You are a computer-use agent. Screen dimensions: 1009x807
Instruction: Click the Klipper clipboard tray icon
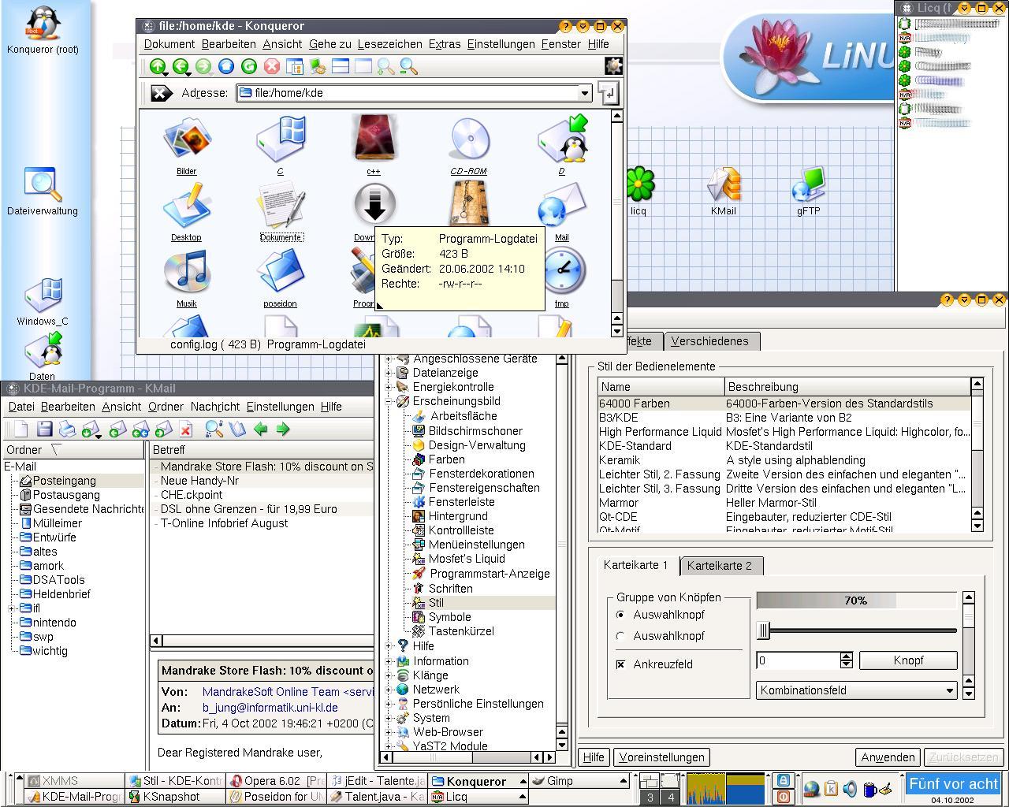pyautogui.click(x=831, y=789)
